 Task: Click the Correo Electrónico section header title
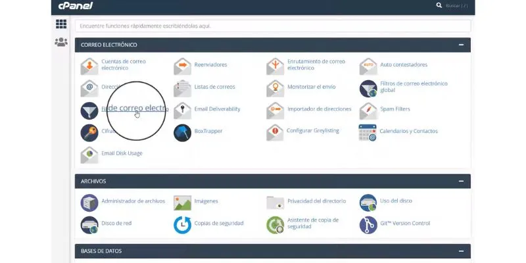(109, 45)
